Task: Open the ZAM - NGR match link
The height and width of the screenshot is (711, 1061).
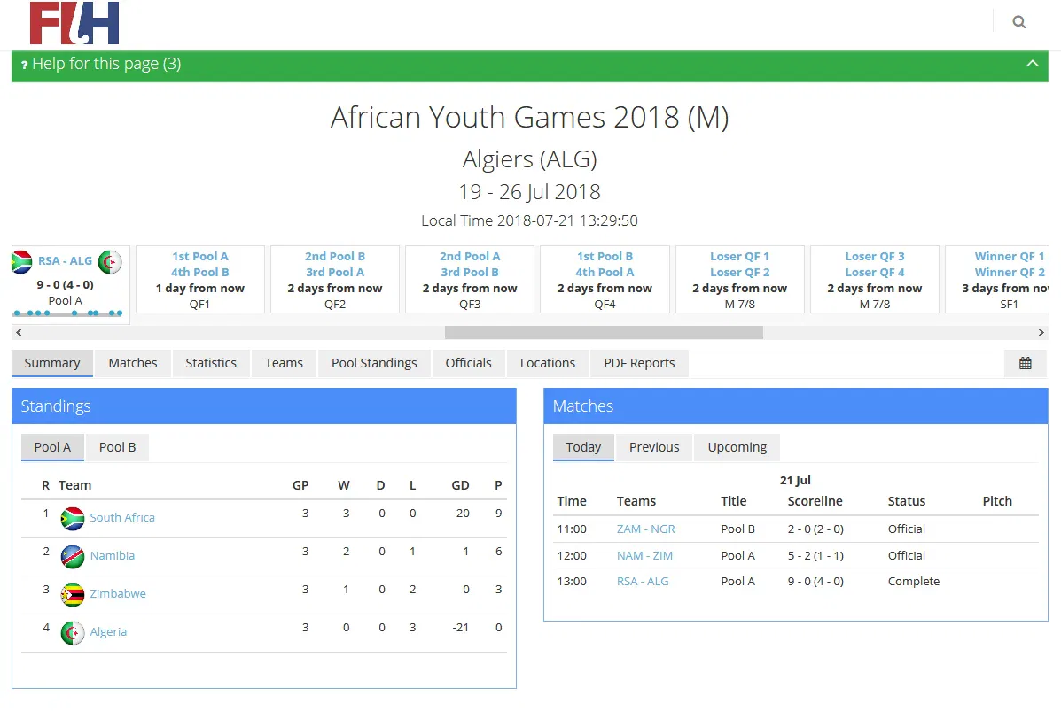Action: point(646,529)
